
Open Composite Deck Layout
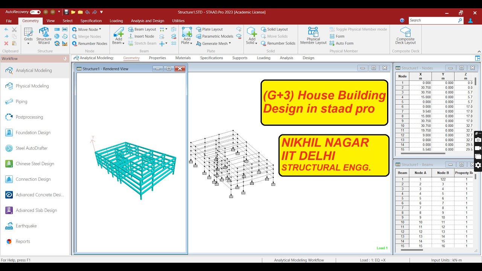[x=406, y=36]
